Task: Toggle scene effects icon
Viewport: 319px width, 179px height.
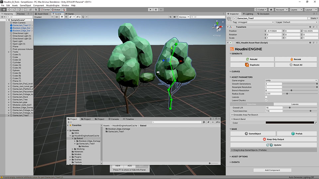Action: (70, 17)
